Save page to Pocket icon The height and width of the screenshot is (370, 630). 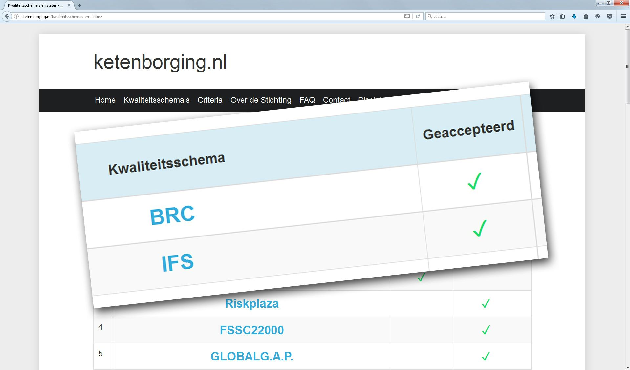609,16
